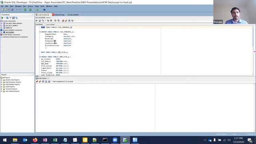Viewport: 256px width, 144px height.
Task: Click the green plus New Connection icon
Action: [x=2, y=18]
